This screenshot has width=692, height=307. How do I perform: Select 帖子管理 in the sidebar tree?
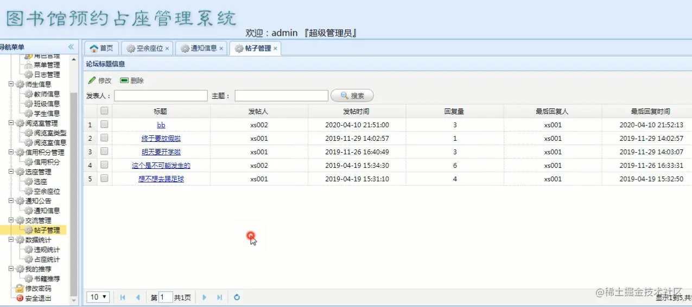(42, 230)
